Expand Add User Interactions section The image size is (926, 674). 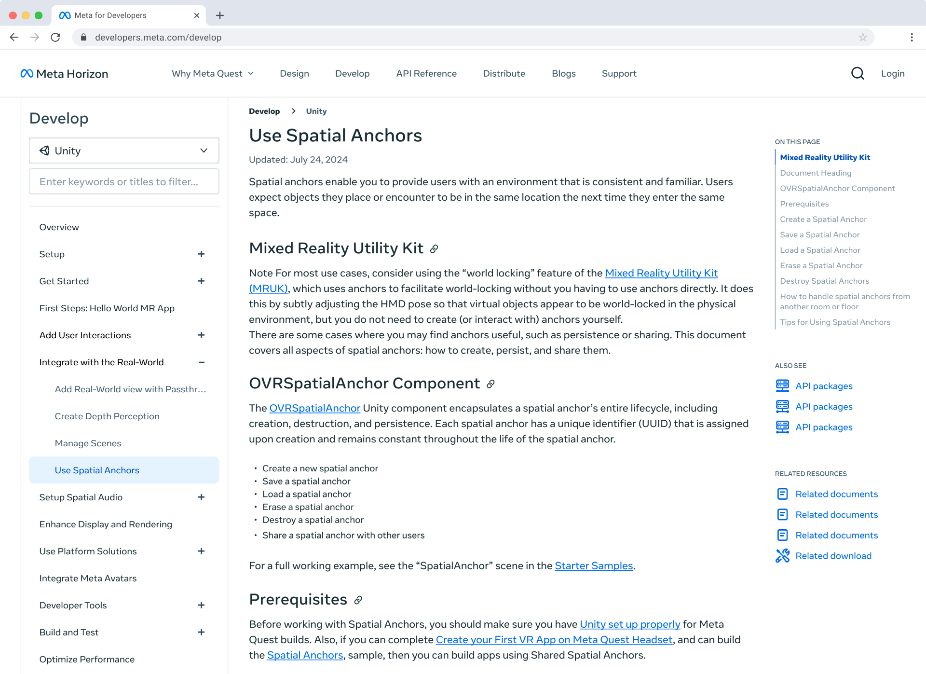[202, 335]
